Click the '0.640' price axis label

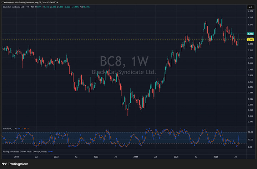point(250,58)
